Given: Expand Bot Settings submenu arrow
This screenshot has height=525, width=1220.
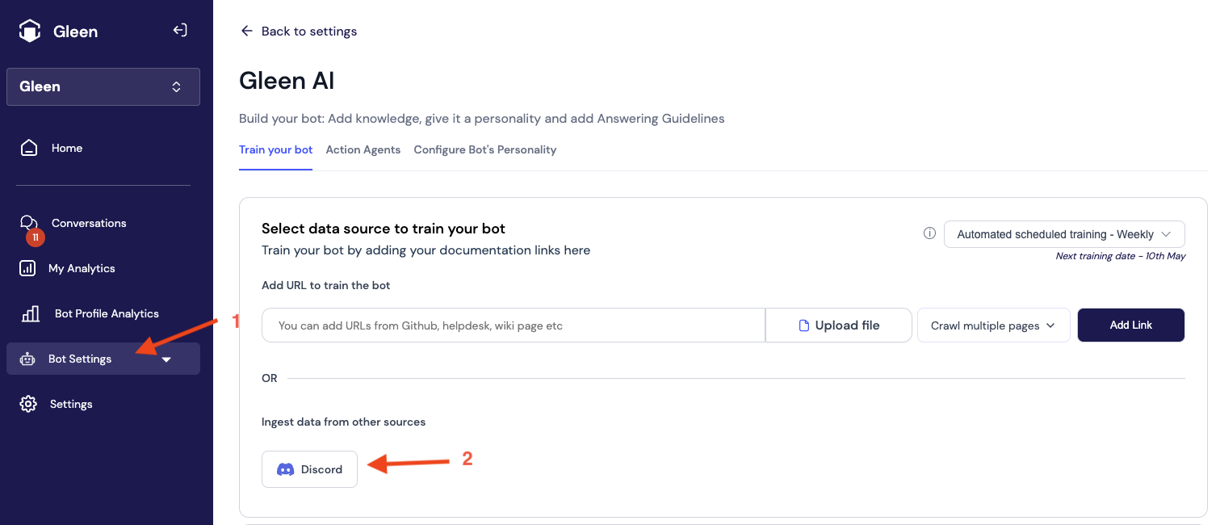Looking at the screenshot, I should pos(166,359).
